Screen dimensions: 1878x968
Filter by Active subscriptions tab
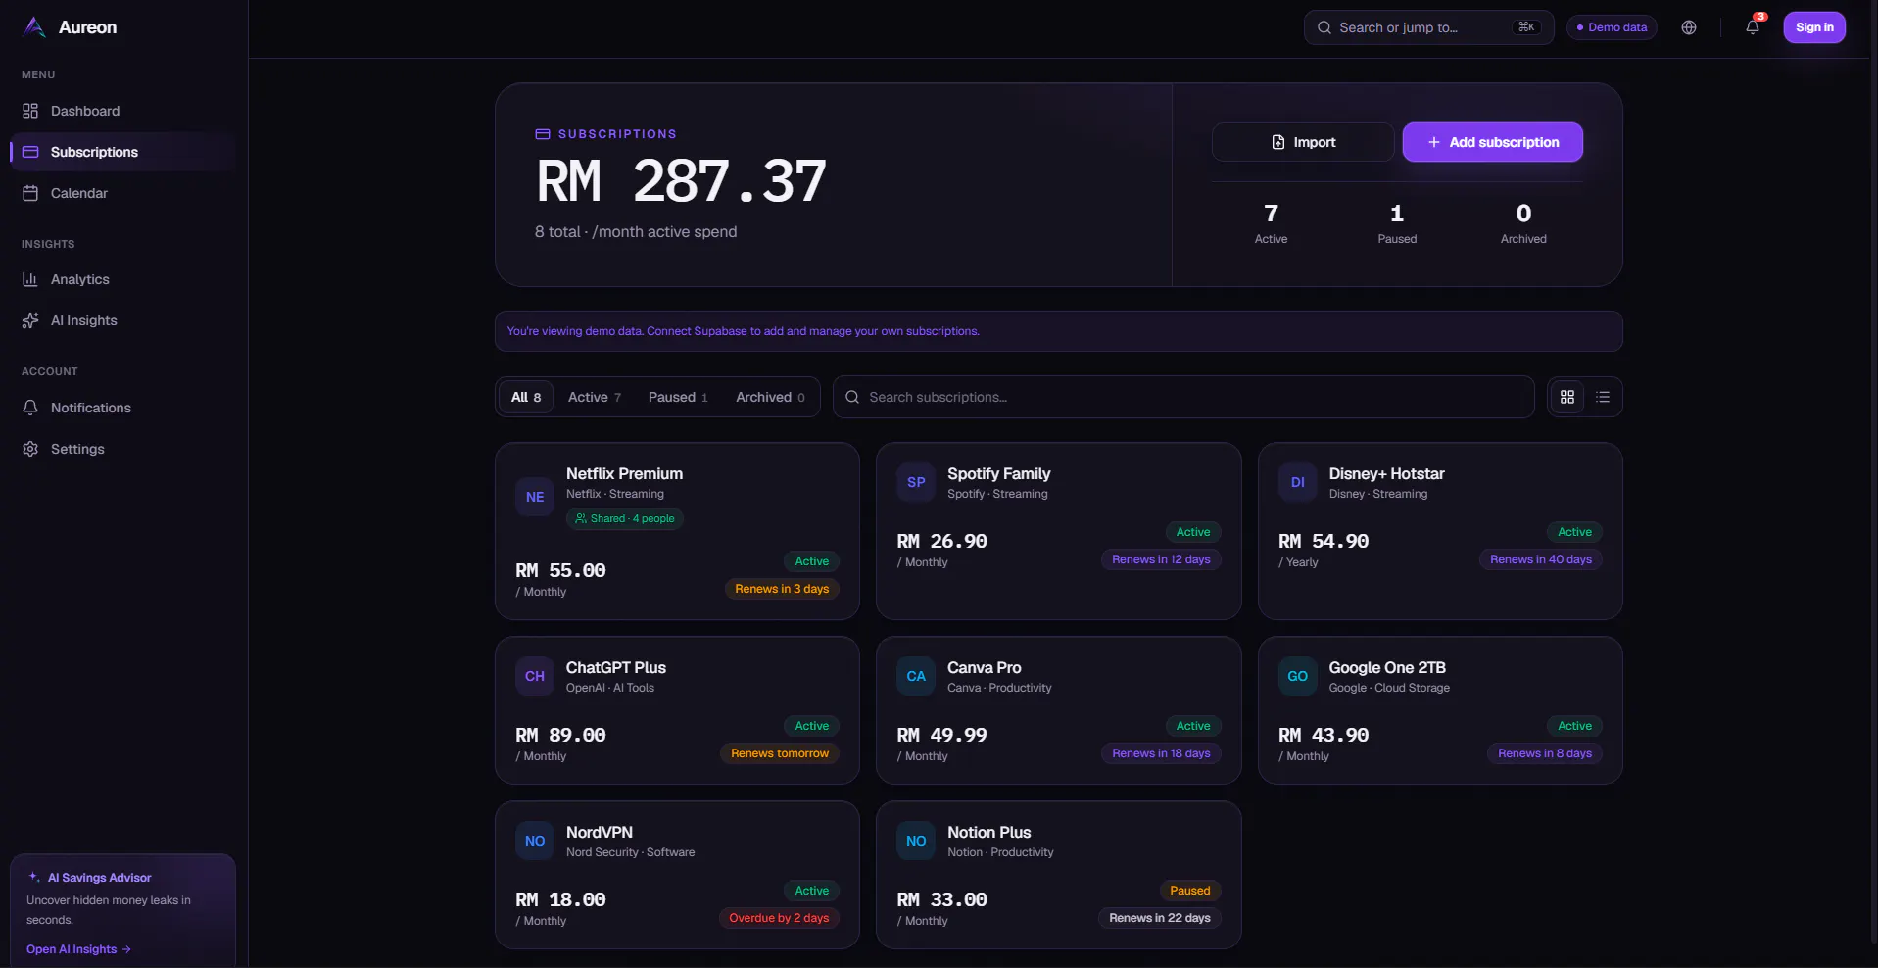[595, 397]
